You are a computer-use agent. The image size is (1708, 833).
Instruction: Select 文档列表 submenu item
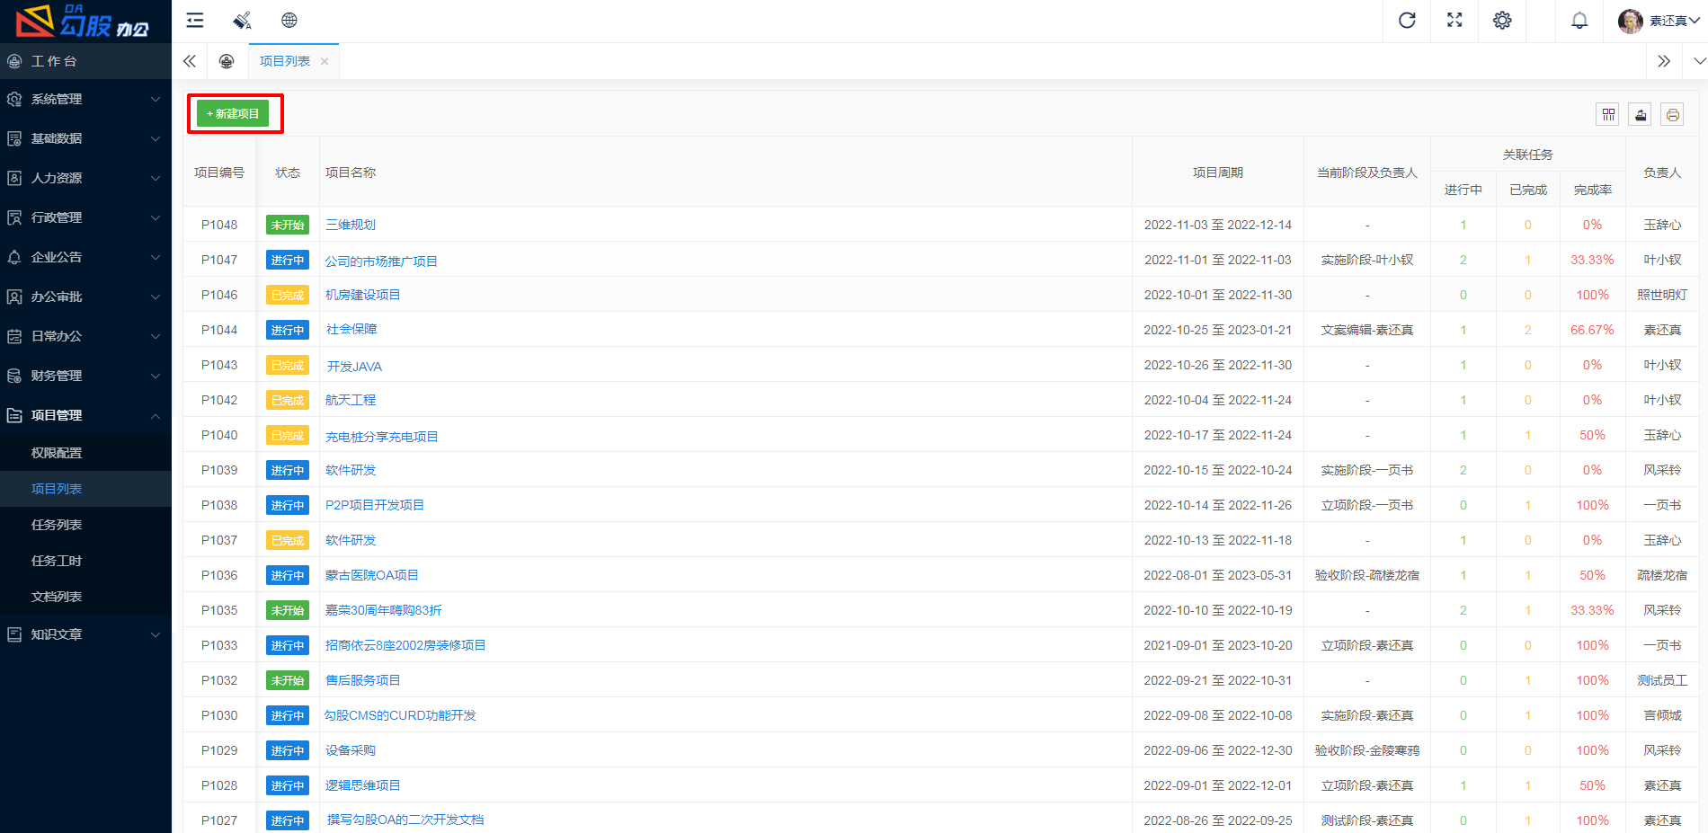click(x=85, y=597)
